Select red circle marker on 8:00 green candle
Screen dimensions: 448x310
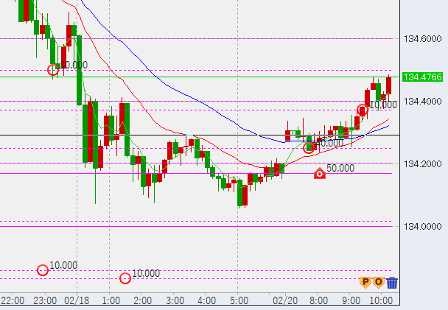[309, 147]
